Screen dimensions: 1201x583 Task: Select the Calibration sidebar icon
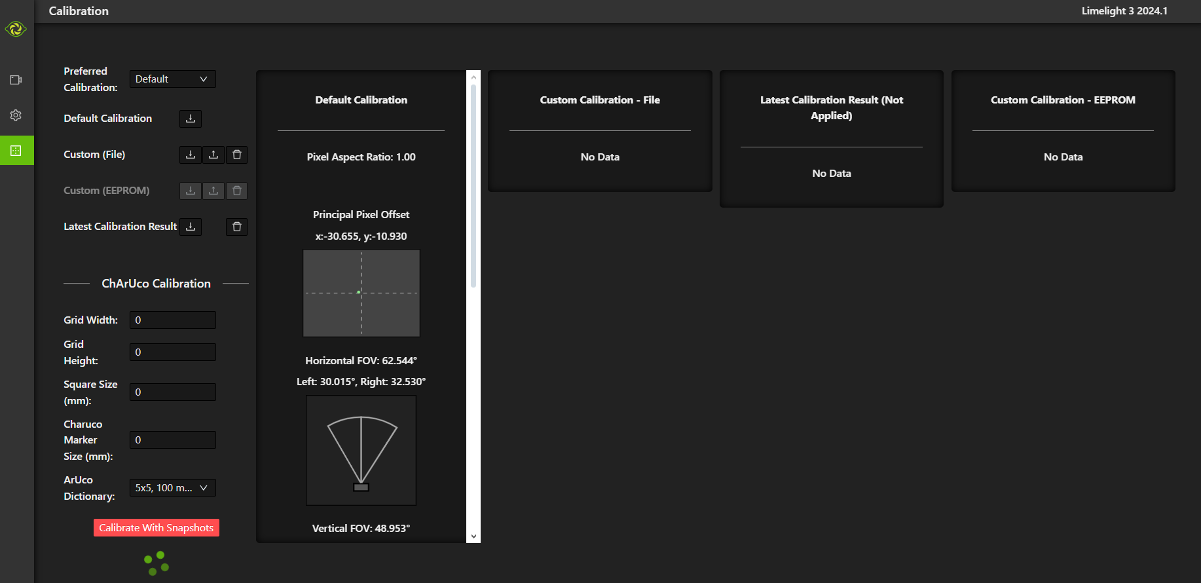click(16, 151)
